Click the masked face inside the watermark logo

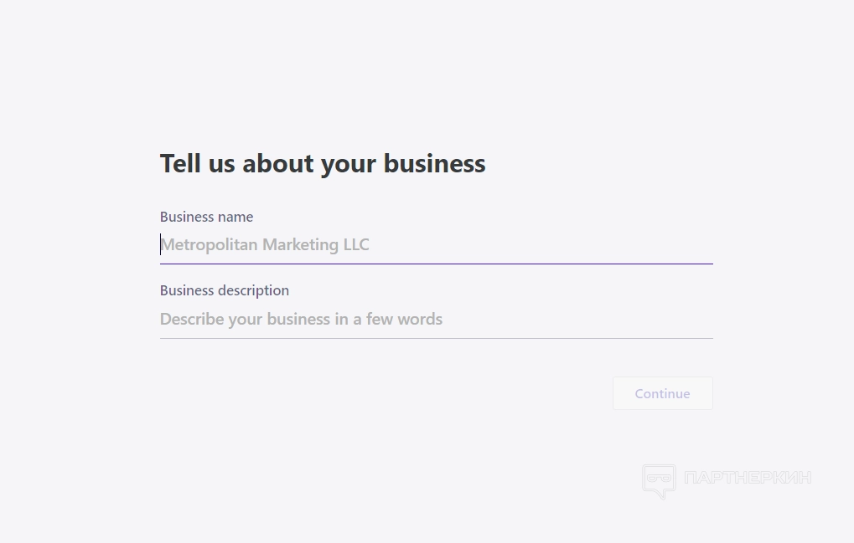[x=659, y=477]
